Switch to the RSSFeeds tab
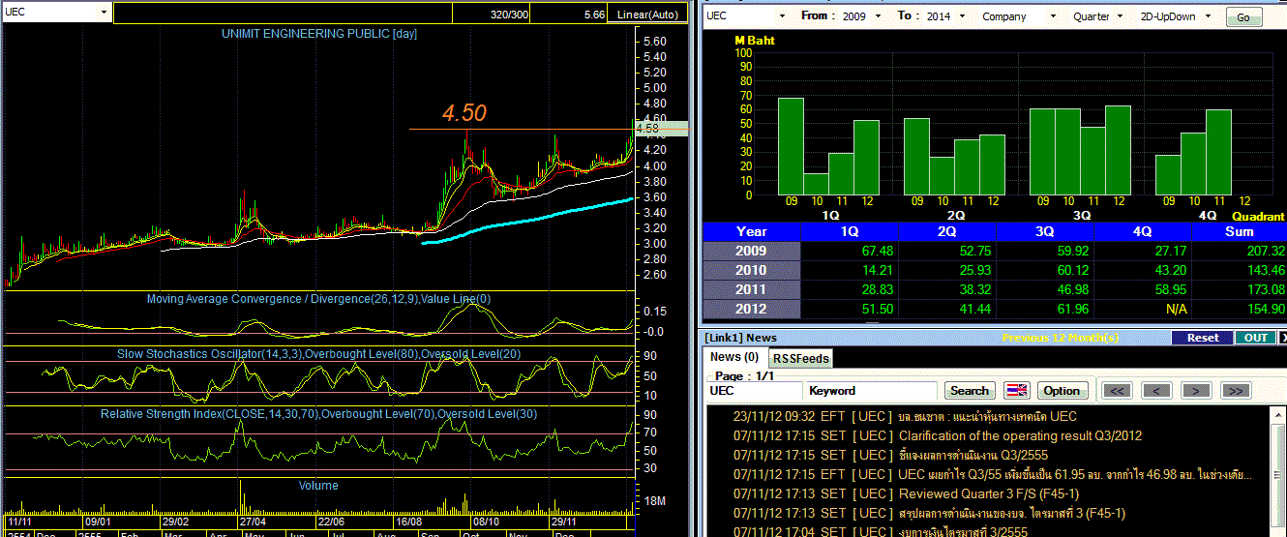Viewport: 1287px width, 537px height. pos(800,358)
